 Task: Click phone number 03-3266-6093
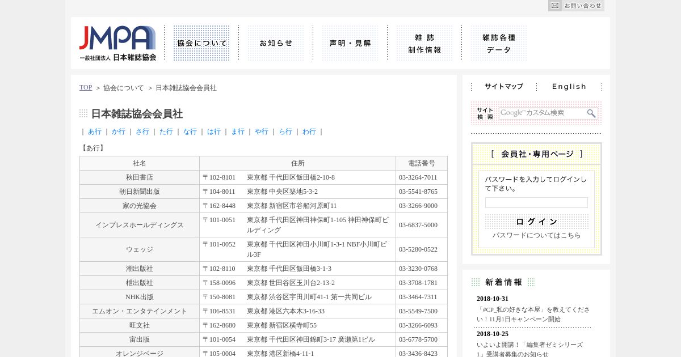click(418, 325)
